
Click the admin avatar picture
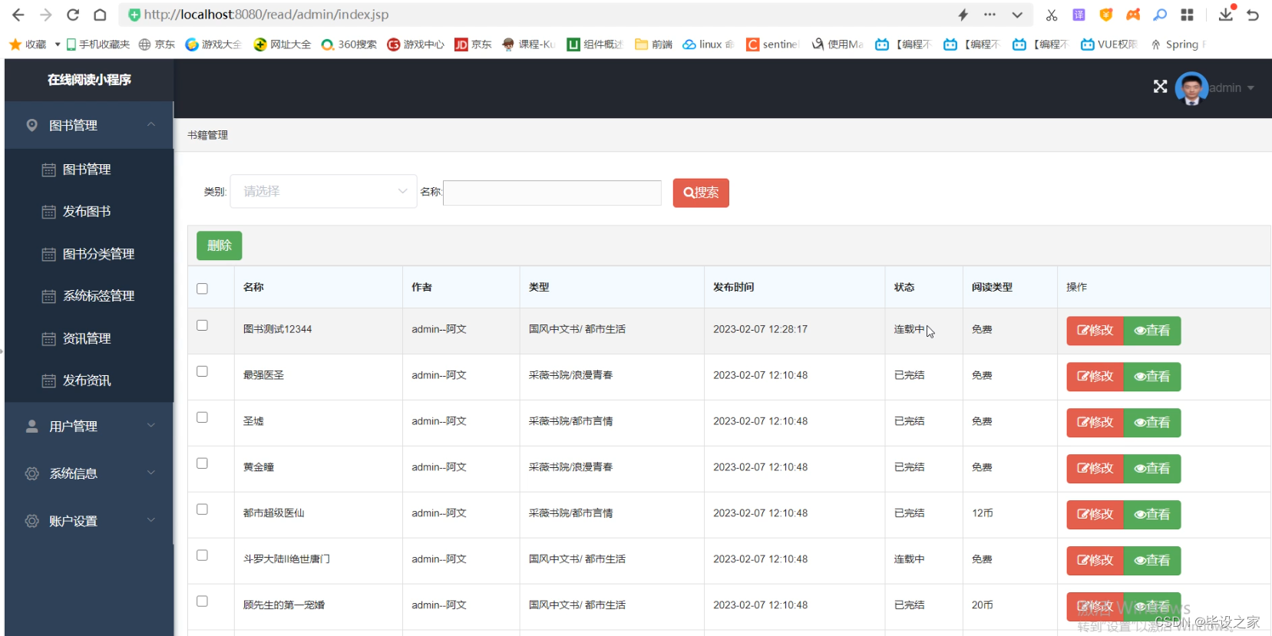click(x=1191, y=88)
